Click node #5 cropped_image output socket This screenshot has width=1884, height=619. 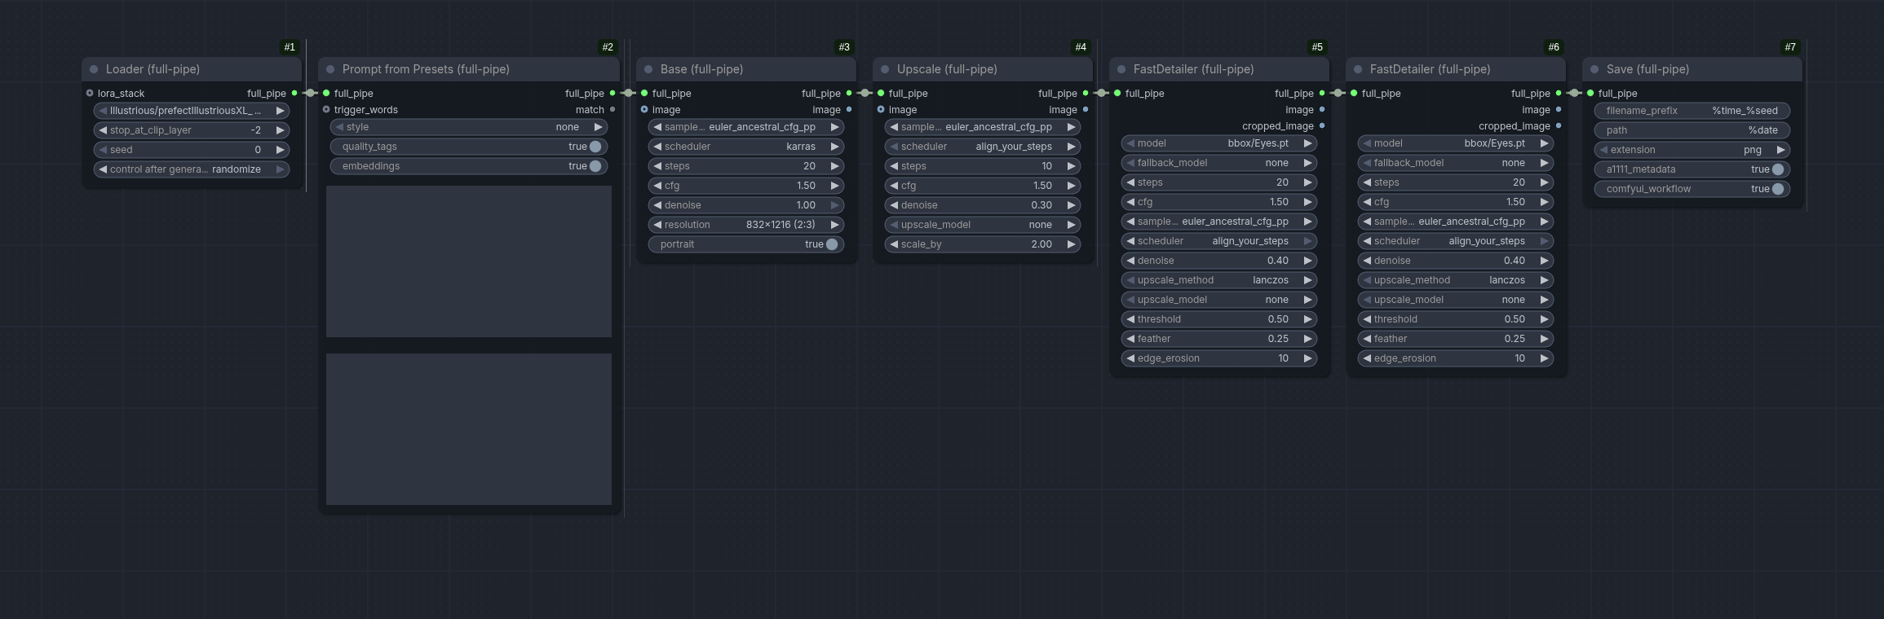pos(1322,125)
